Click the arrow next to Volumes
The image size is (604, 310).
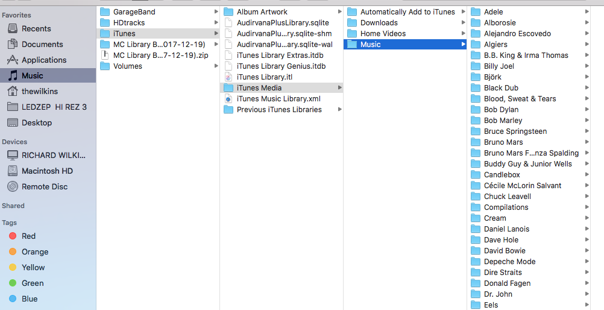216,66
